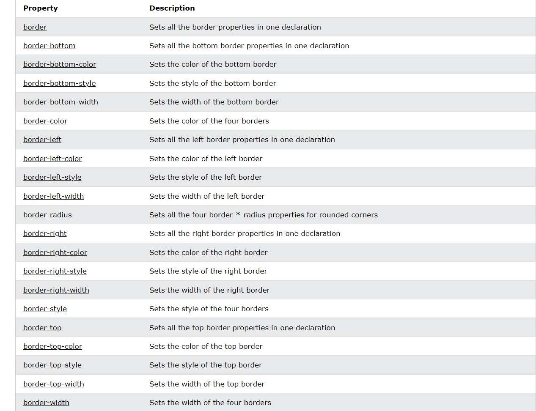Open border-bottom-color property page
The height and width of the screenshot is (411, 536).
(60, 64)
